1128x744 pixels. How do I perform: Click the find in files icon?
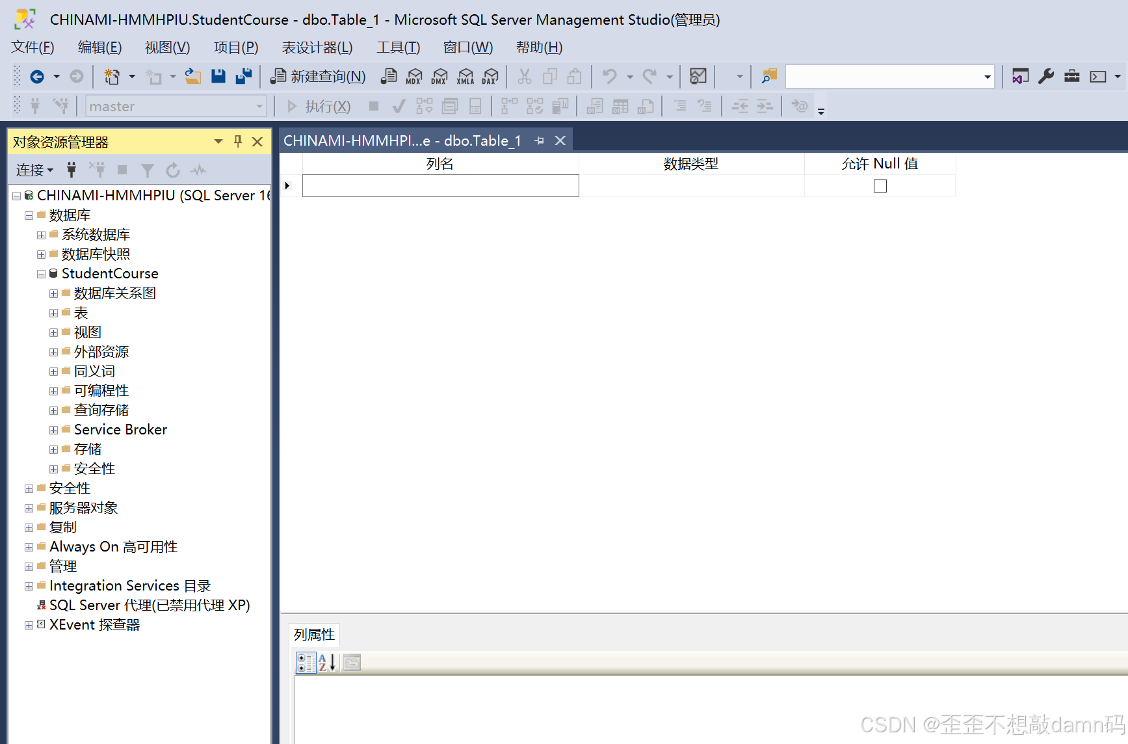769,77
